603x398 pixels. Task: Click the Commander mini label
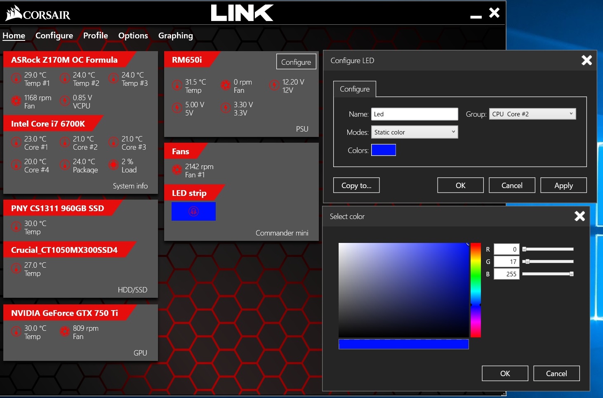[x=282, y=233]
